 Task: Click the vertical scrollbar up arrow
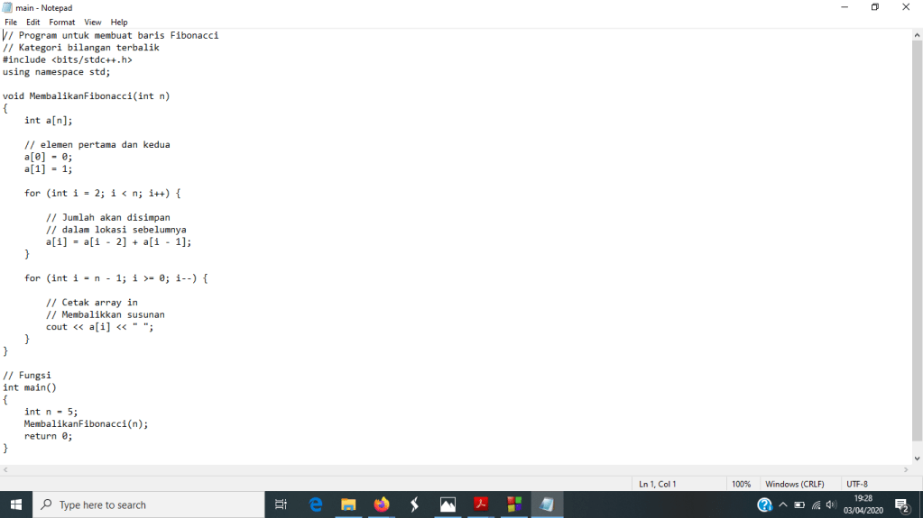click(x=917, y=35)
